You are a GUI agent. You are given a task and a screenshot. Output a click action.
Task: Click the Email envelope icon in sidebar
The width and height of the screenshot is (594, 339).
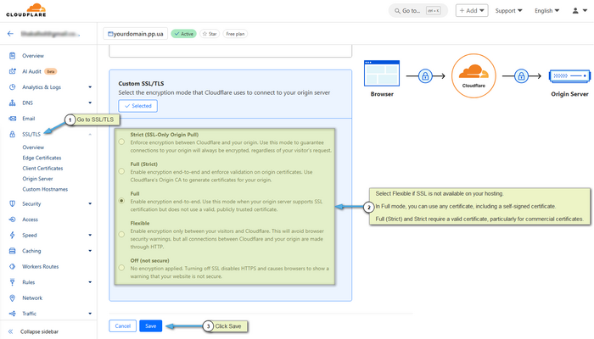(12, 119)
